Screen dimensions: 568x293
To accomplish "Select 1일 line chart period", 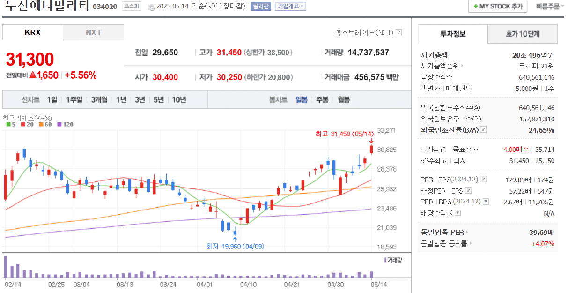I will click(52, 99).
